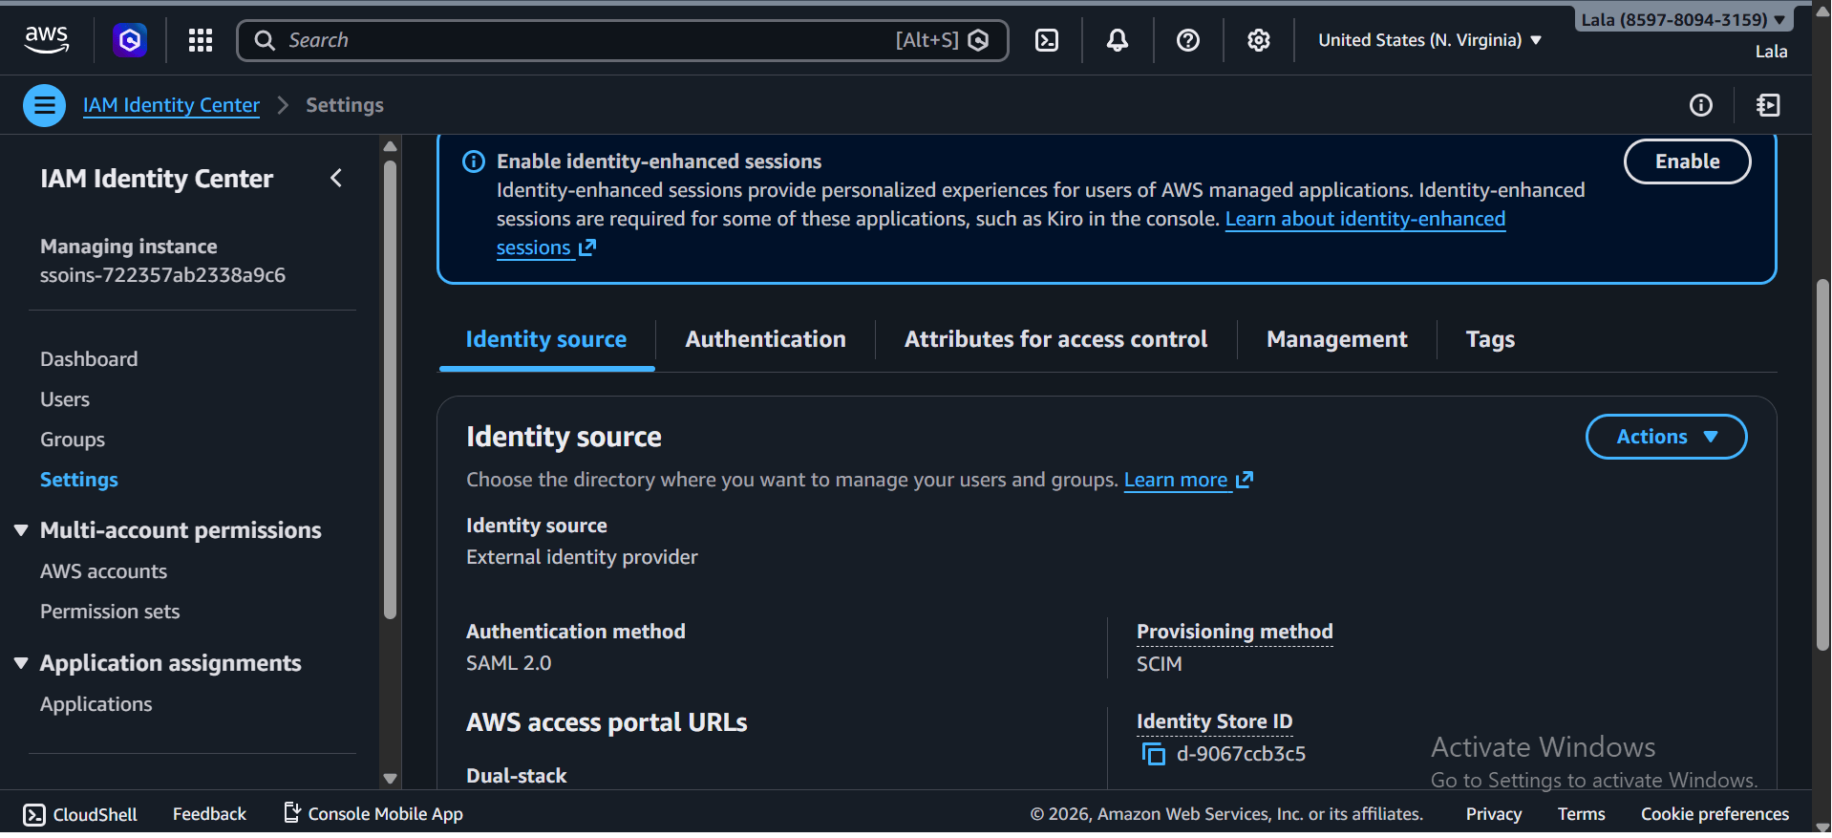Open the notifications bell
The height and width of the screenshot is (838, 1832).
pyautogui.click(x=1118, y=40)
